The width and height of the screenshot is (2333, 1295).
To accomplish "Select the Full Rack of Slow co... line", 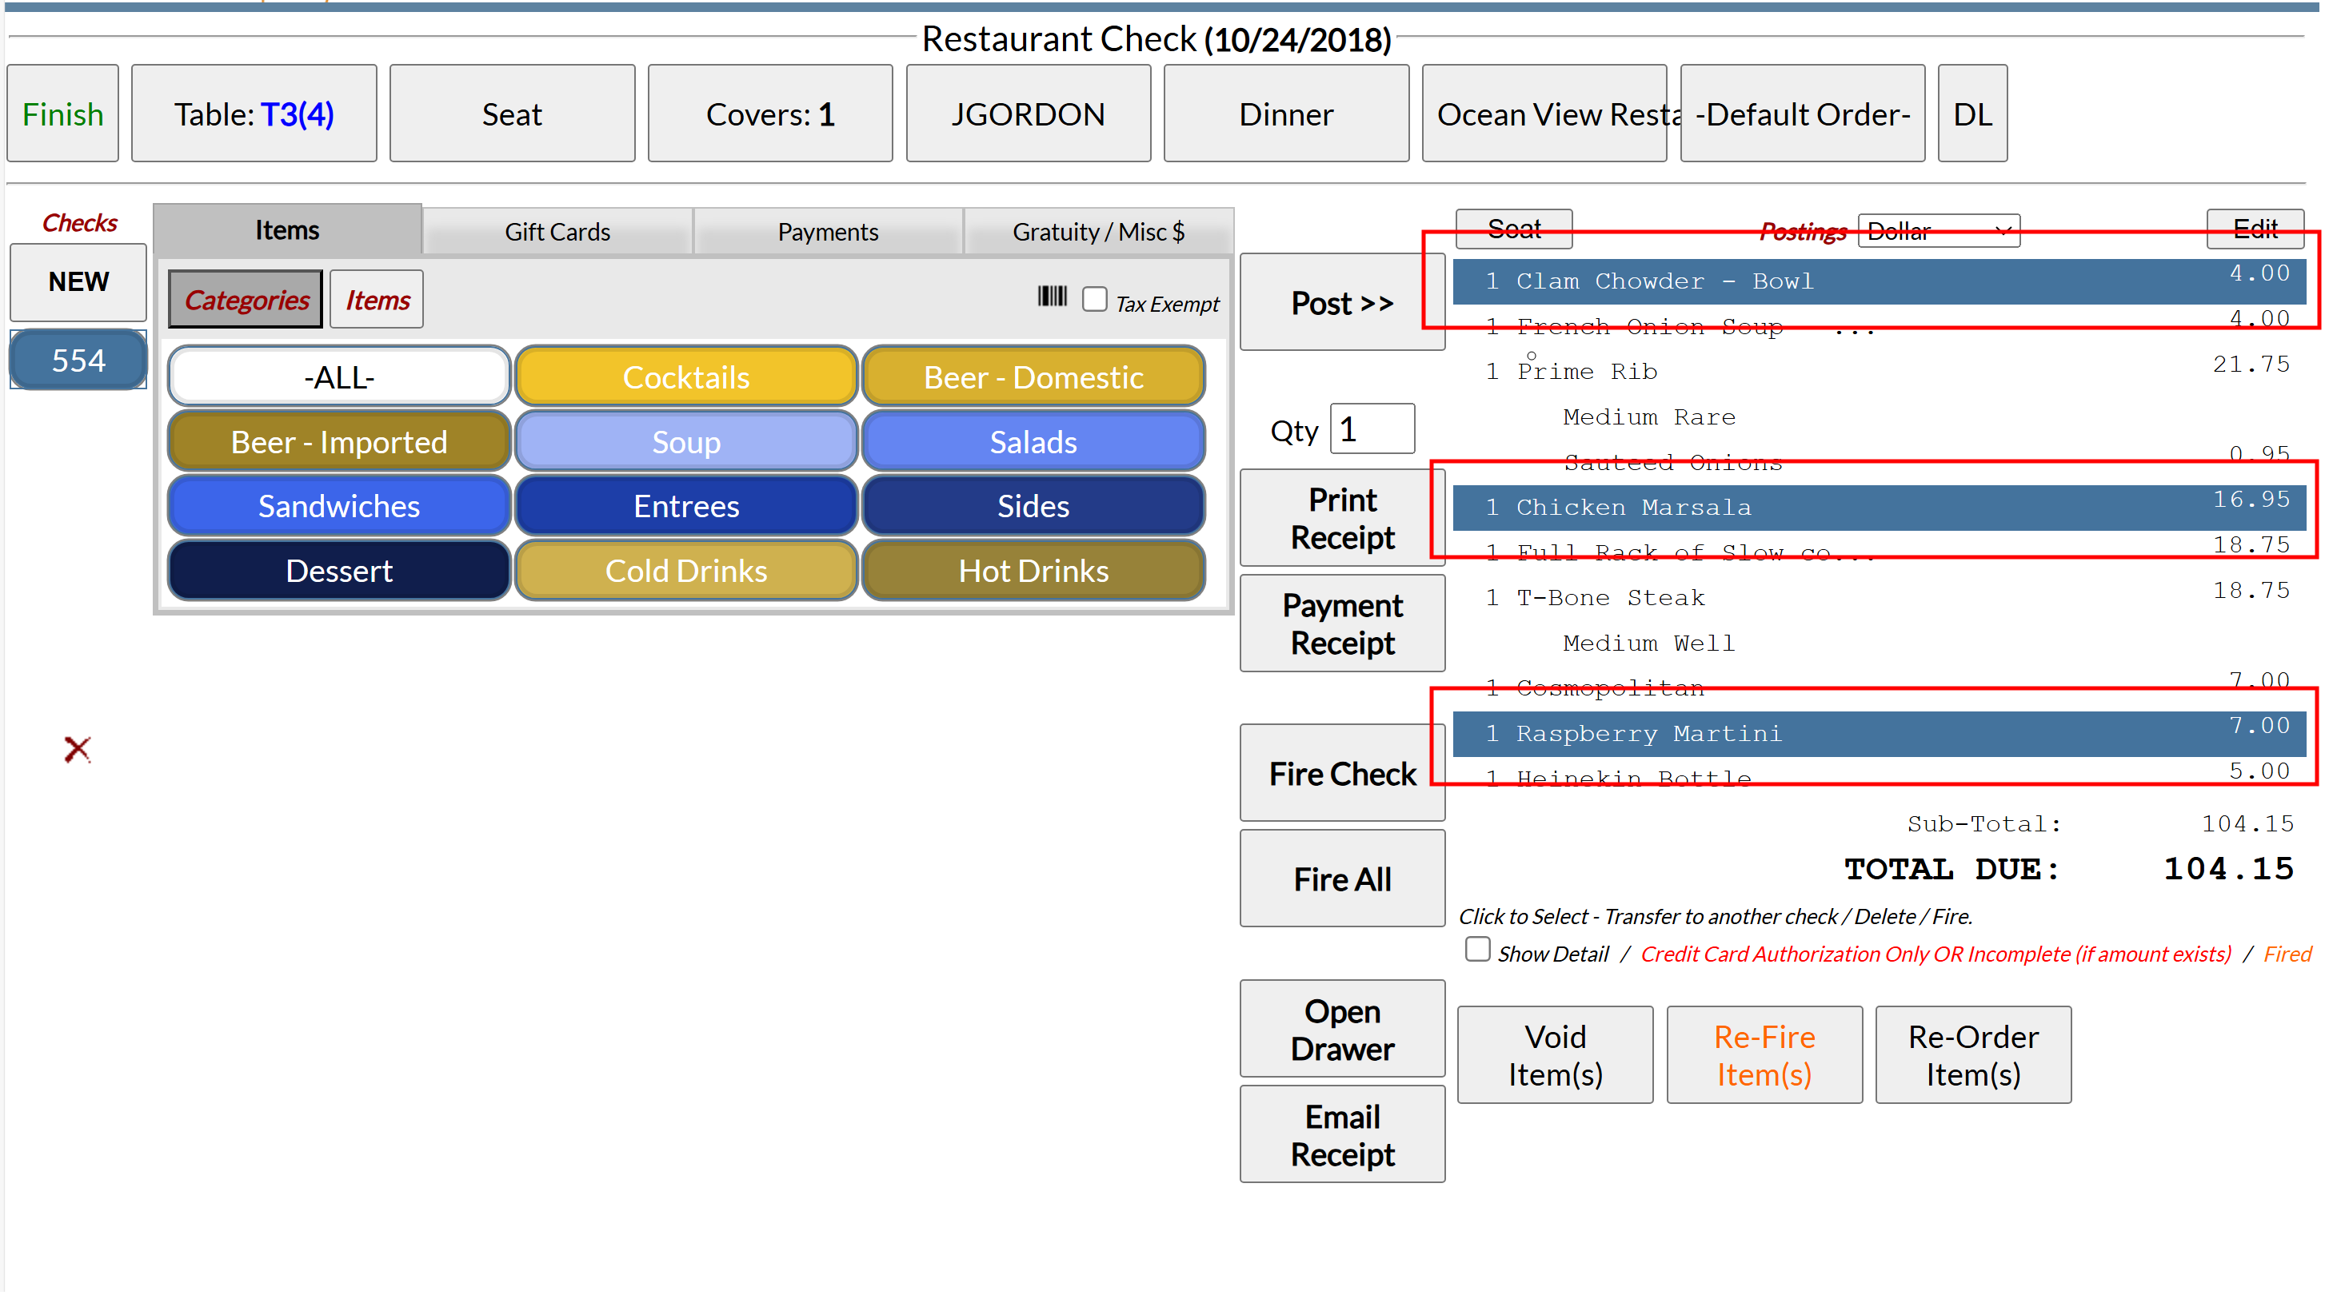I will (1880, 553).
